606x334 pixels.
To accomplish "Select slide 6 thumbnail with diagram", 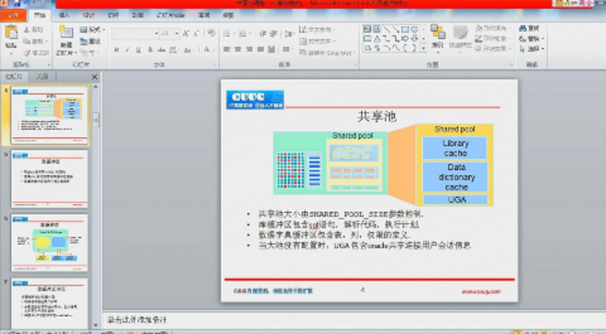I will [x=50, y=243].
